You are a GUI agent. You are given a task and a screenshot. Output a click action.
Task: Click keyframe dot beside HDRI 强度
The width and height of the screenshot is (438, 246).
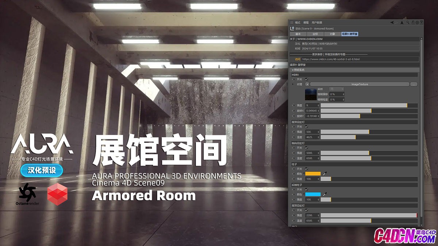[x=293, y=105]
